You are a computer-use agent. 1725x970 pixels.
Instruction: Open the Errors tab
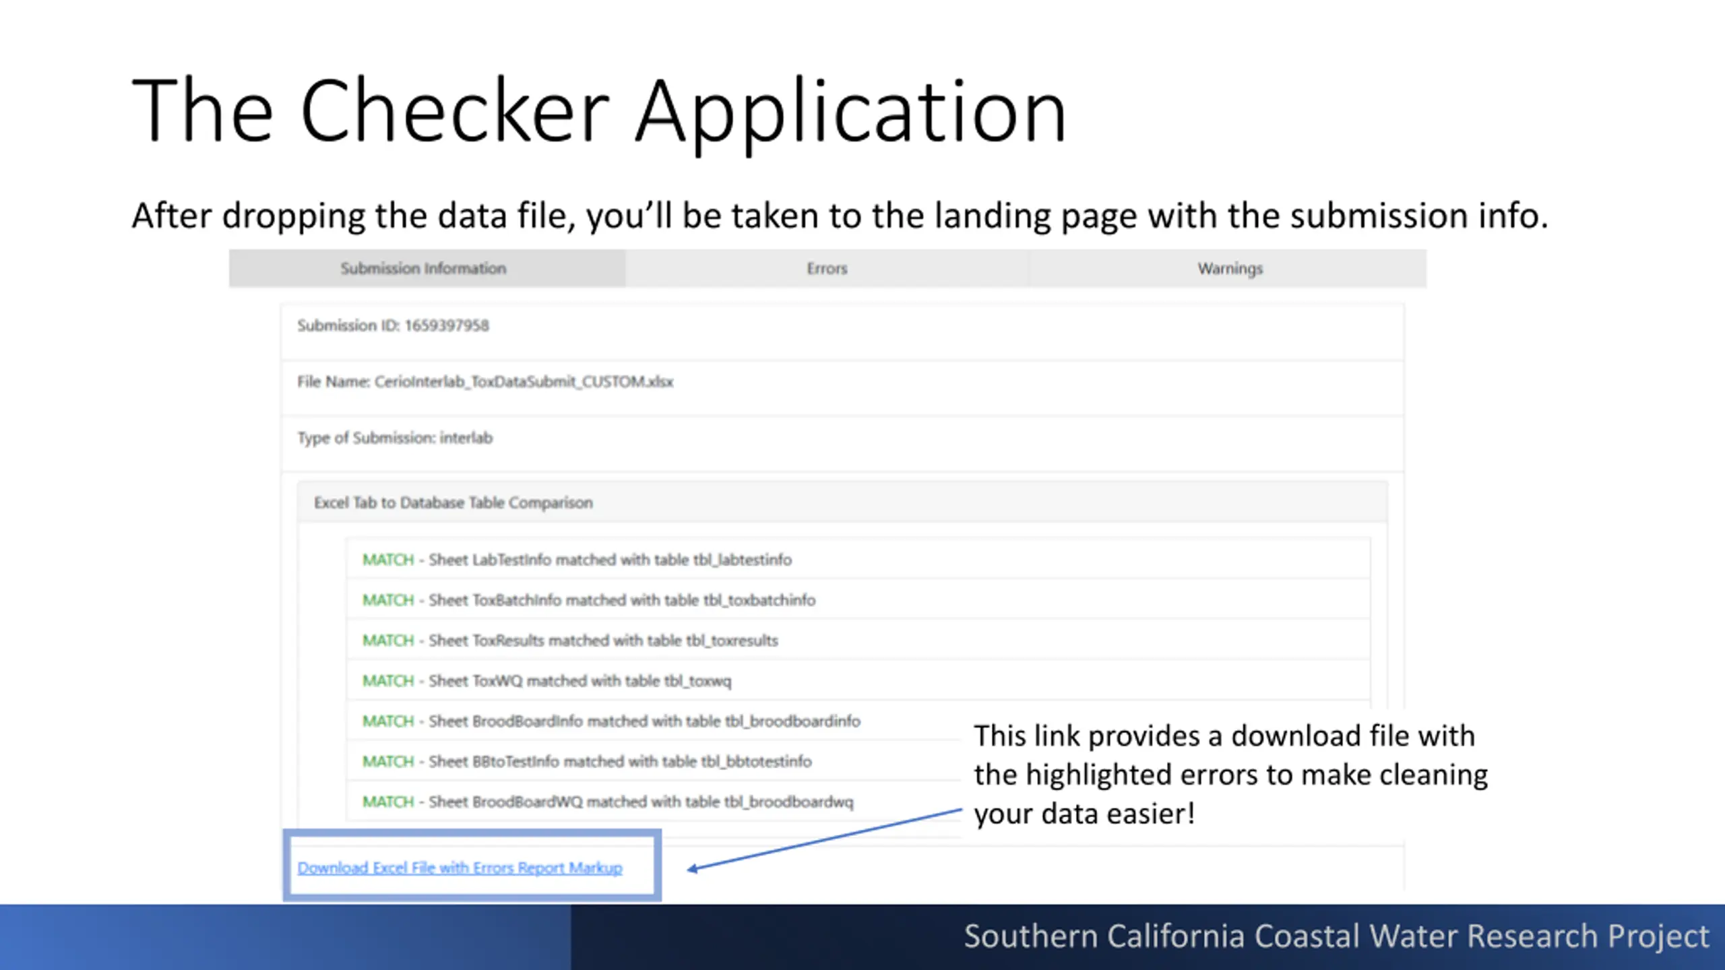coord(827,268)
